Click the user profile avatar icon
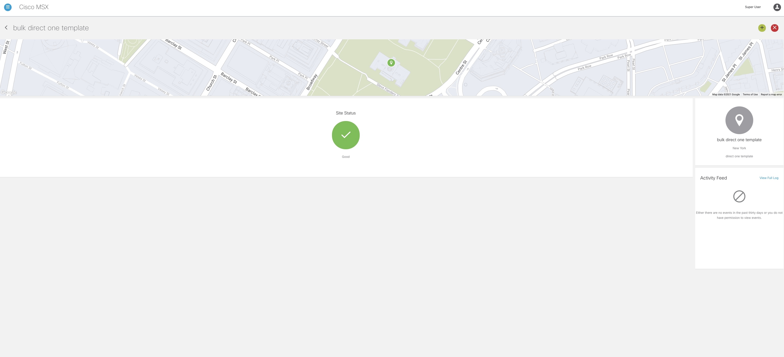The width and height of the screenshot is (784, 357). pos(777,7)
